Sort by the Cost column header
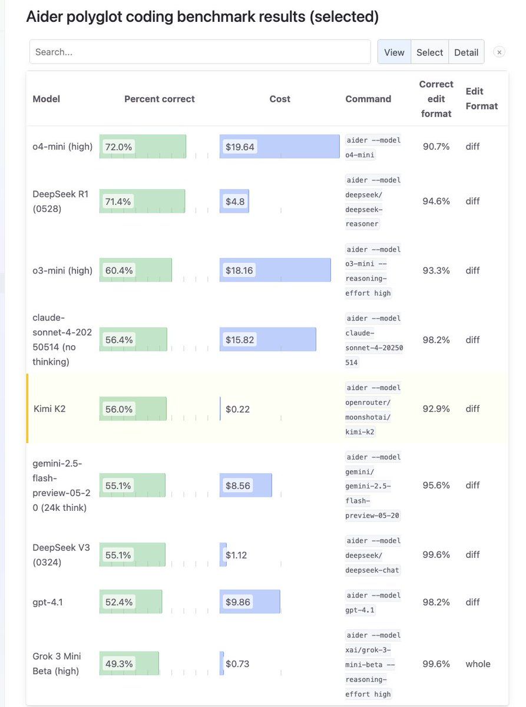The height and width of the screenshot is (707, 526). pyautogui.click(x=280, y=99)
